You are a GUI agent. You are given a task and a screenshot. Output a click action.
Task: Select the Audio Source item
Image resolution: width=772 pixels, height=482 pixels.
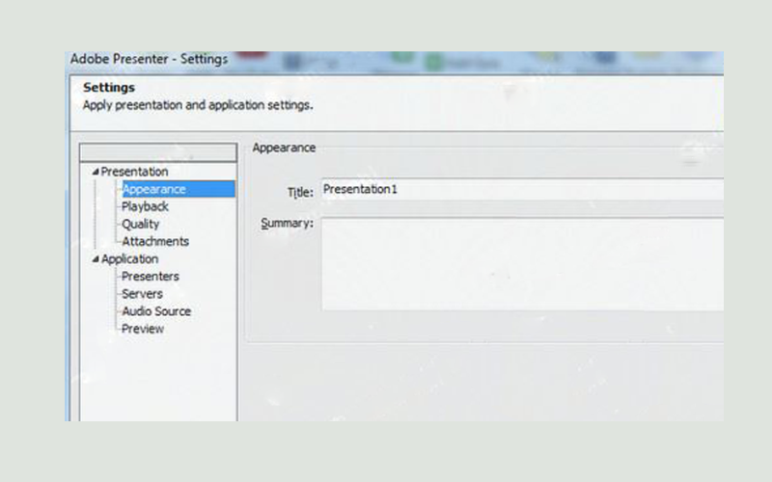point(155,311)
